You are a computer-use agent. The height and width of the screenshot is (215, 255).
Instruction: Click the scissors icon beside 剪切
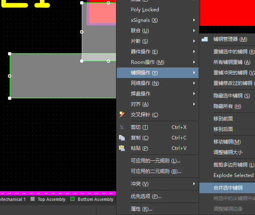click(122, 127)
